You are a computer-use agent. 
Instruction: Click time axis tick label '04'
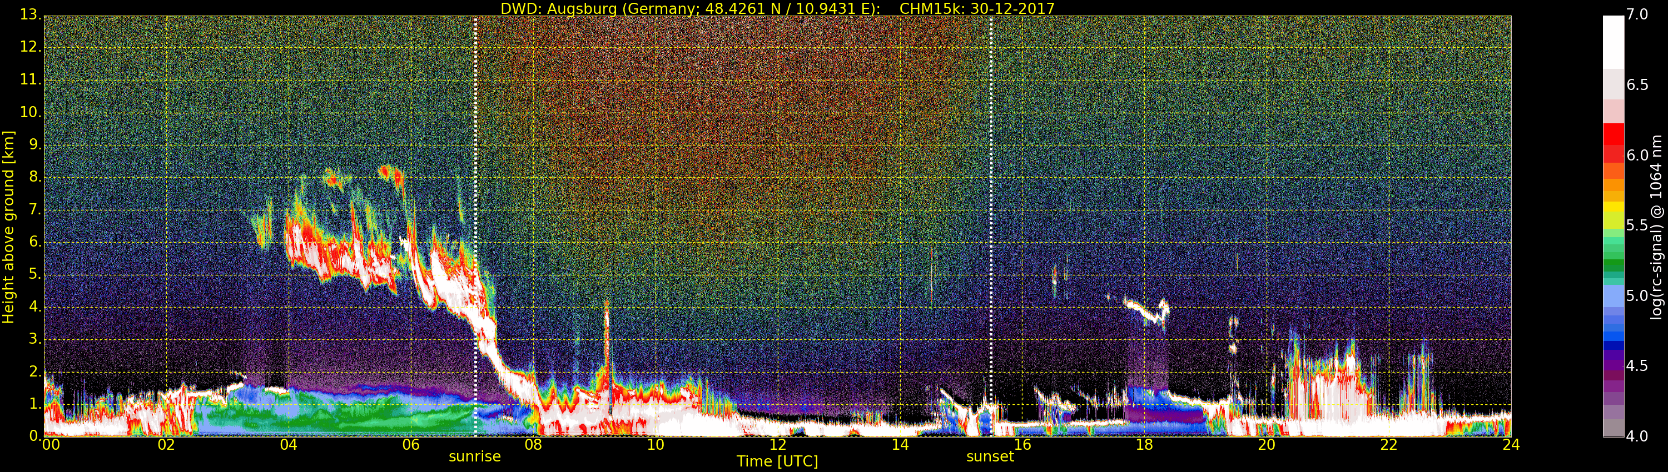[289, 445]
